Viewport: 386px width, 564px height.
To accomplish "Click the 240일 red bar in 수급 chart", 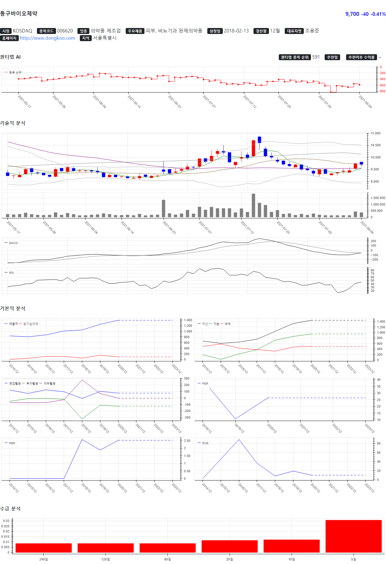I will pos(43,548).
